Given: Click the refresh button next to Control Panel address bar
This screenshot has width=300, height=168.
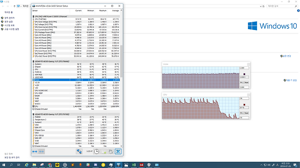Looking at the screenshot, I should point(263,6).
